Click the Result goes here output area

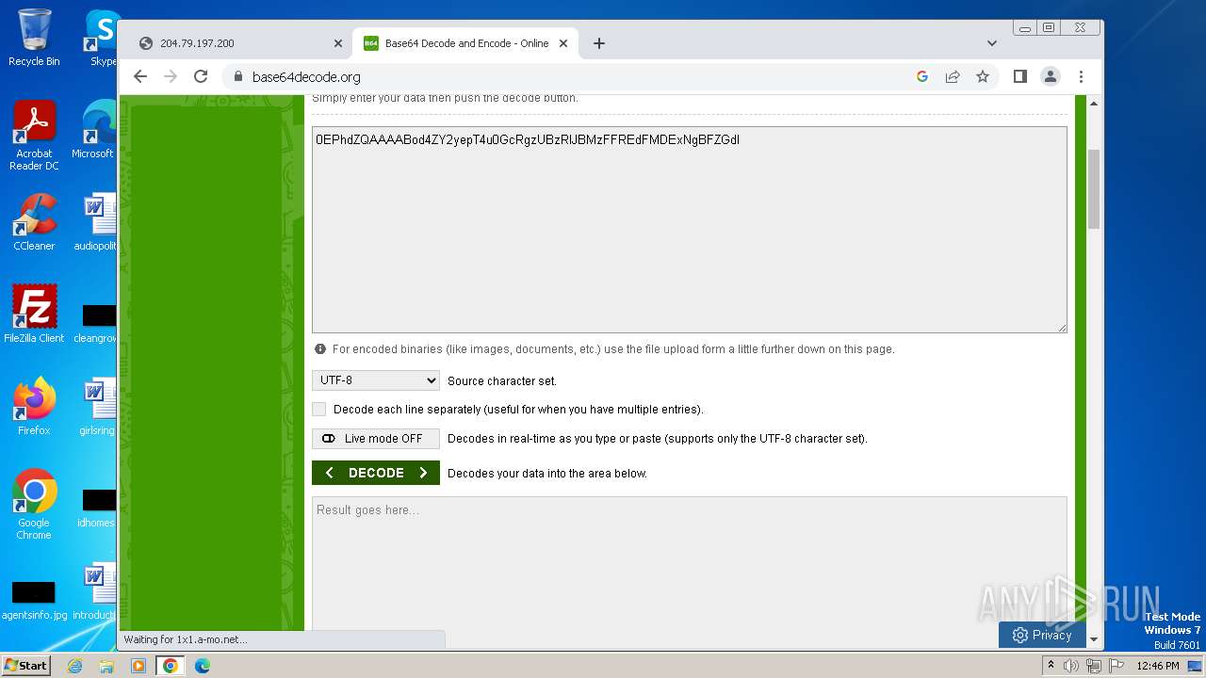(690, 563)
